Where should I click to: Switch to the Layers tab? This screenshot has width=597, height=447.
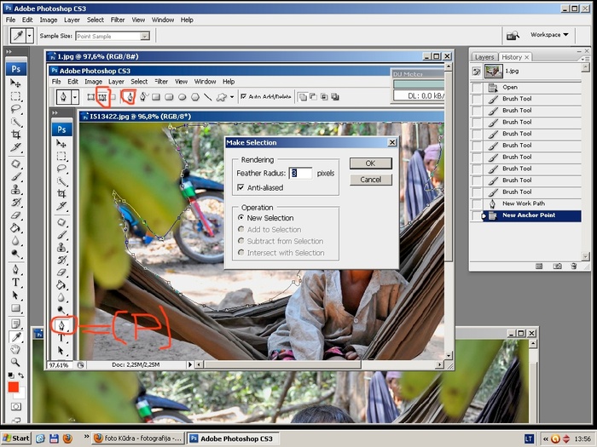click(484, 57)
